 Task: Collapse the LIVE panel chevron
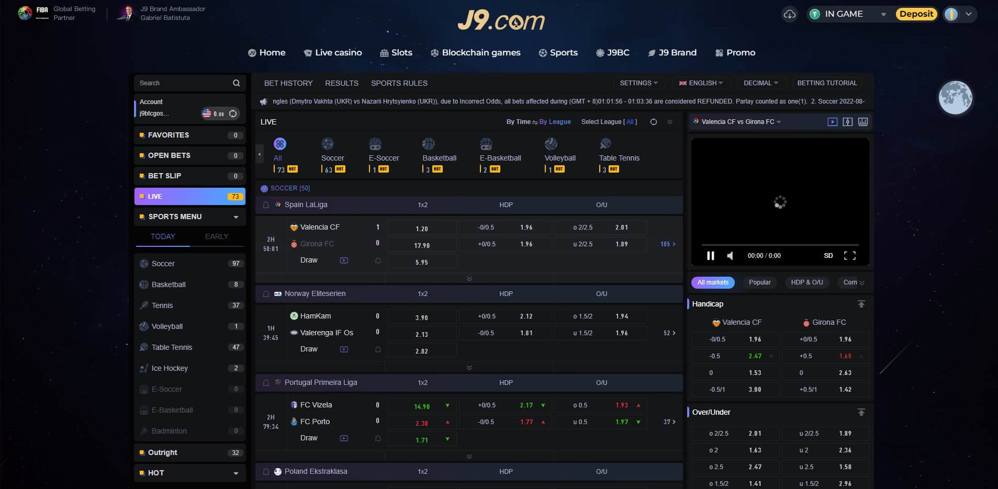pyautogui.click(x=670, y=122)
